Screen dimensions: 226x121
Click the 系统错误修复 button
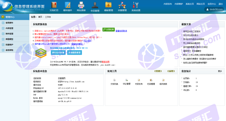coord(75,52)
